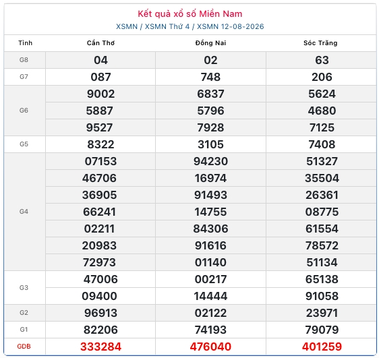Image resolution: width=379 pixels, height=358 pixels.
Task: Select G4 number 36905
Action: click(x=99, y=195)
